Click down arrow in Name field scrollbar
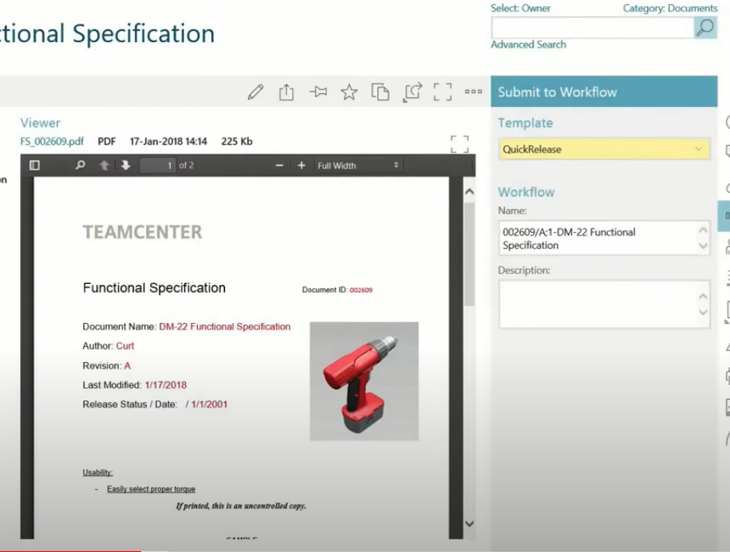 (703, 246)
